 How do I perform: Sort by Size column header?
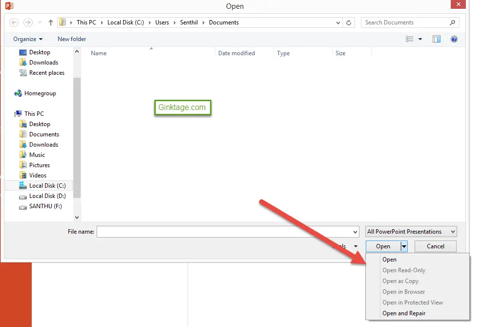click(340, 53)
